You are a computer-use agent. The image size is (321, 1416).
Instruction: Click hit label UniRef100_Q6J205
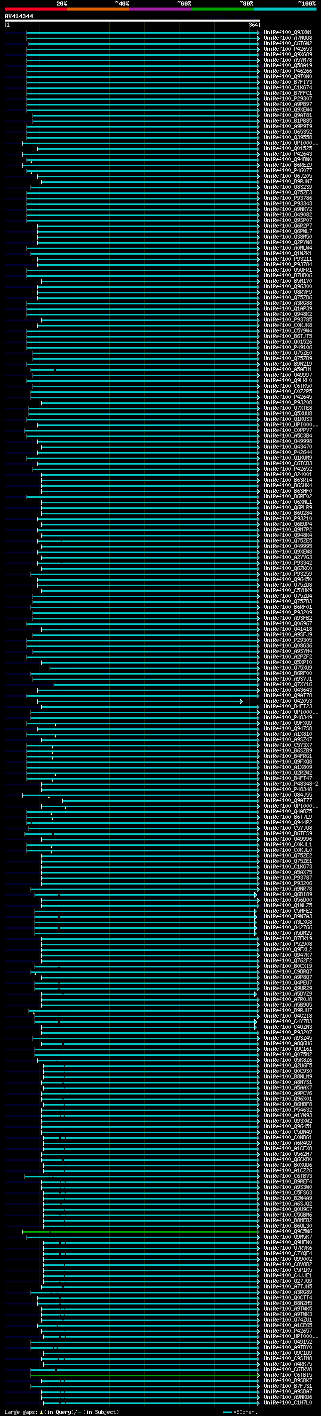click(x=288, y=176)
